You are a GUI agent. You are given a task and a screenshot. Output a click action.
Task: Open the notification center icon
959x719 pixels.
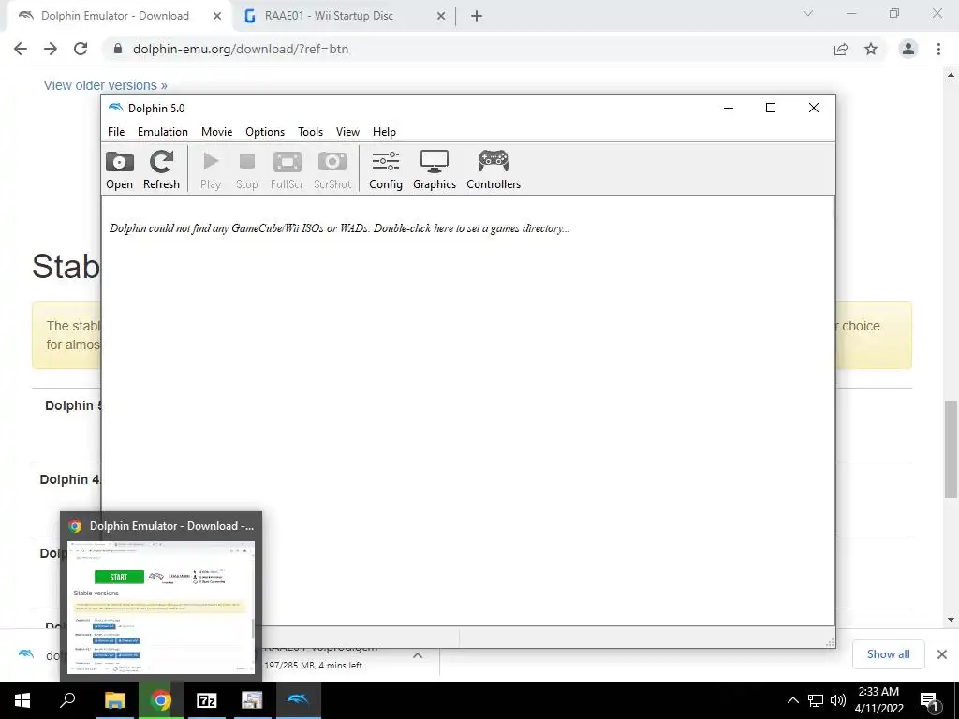coord(929,701)
